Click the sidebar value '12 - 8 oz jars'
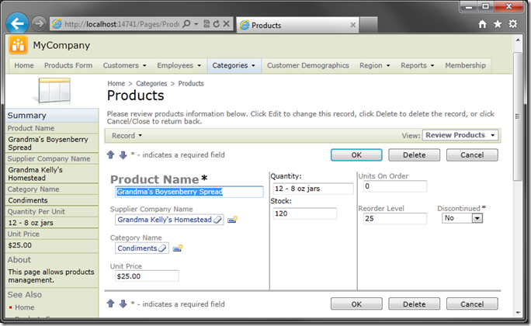Screen dimensions: 531x326 (30, 223)
